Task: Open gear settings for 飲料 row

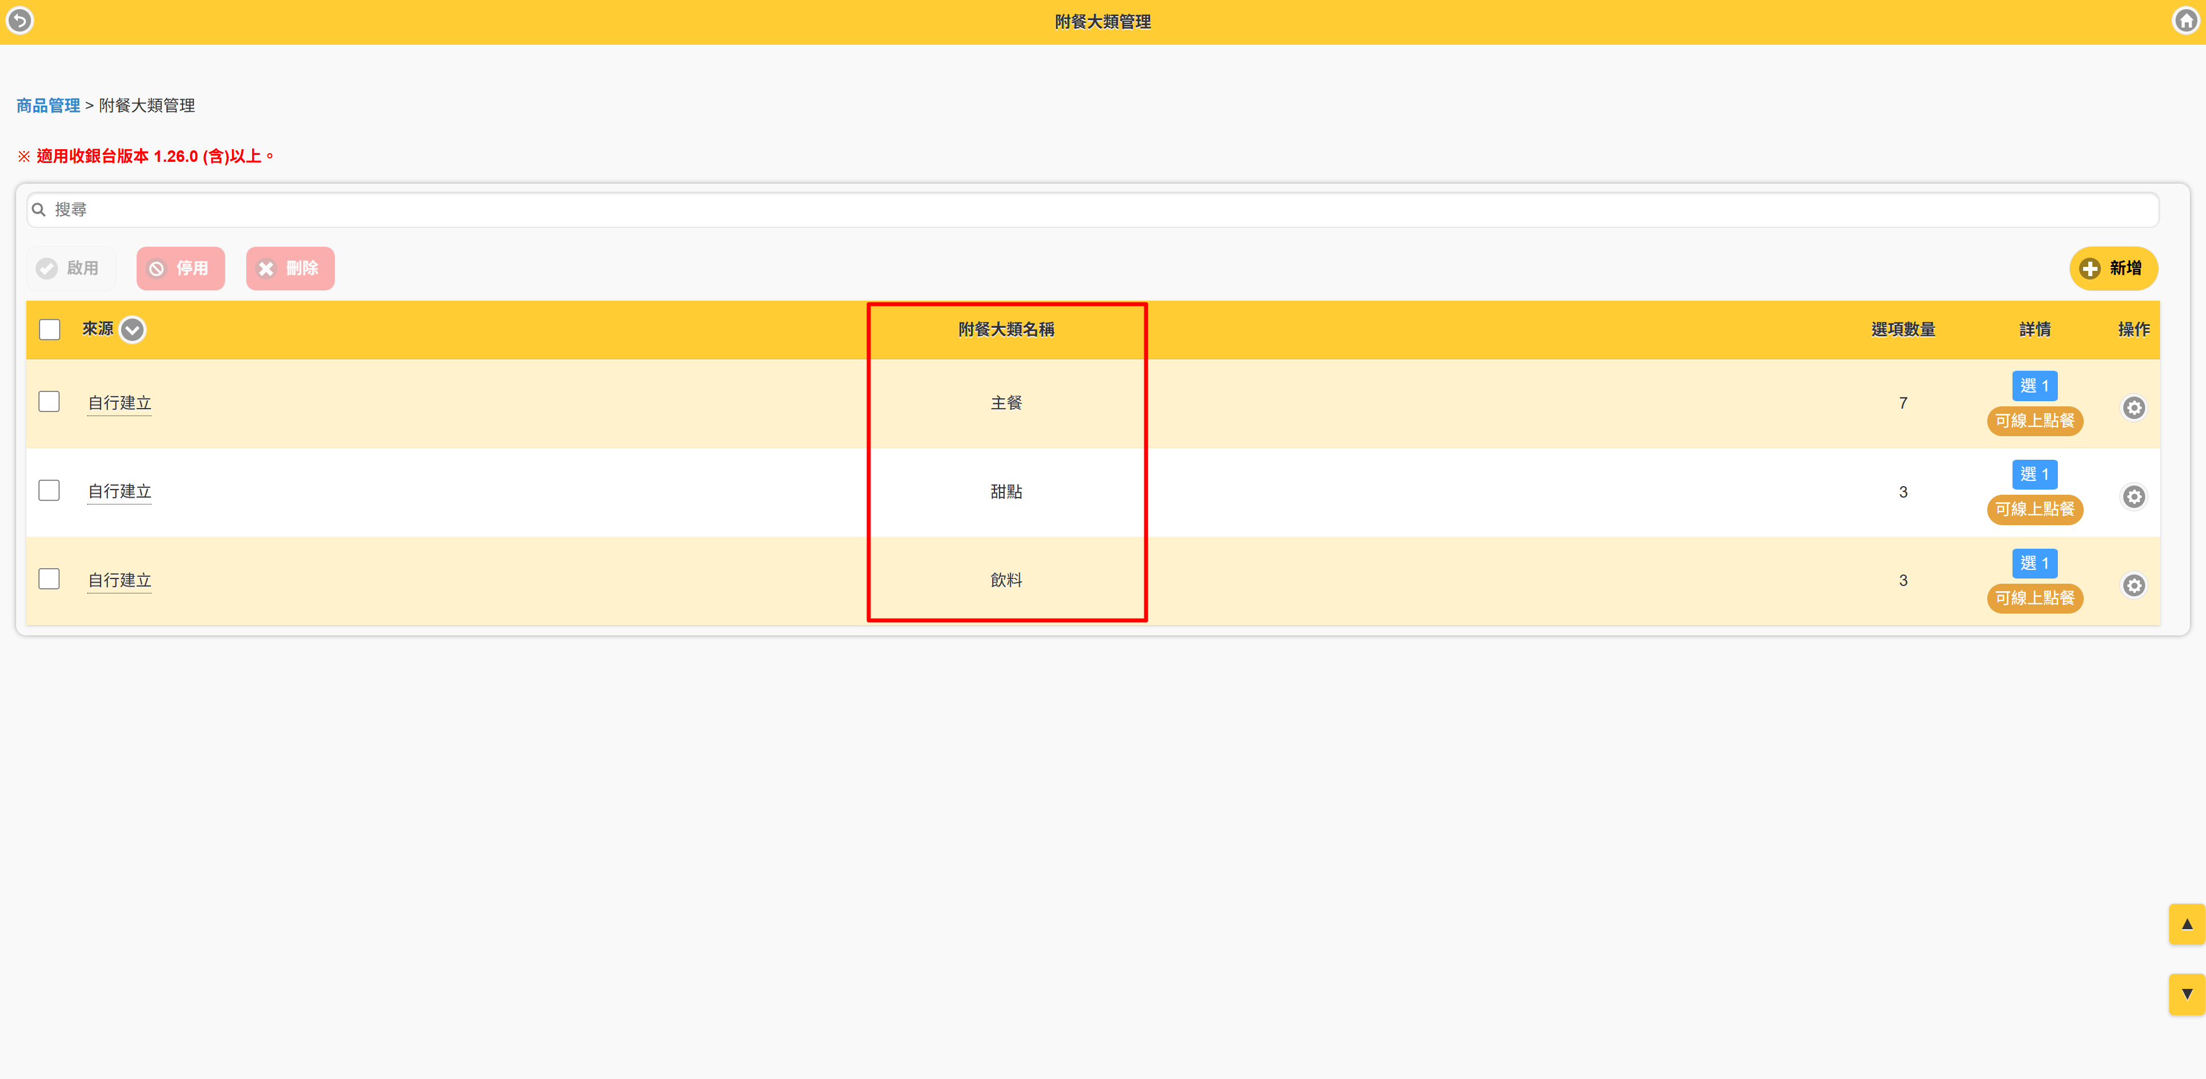Action: (x=2133, y=586)
